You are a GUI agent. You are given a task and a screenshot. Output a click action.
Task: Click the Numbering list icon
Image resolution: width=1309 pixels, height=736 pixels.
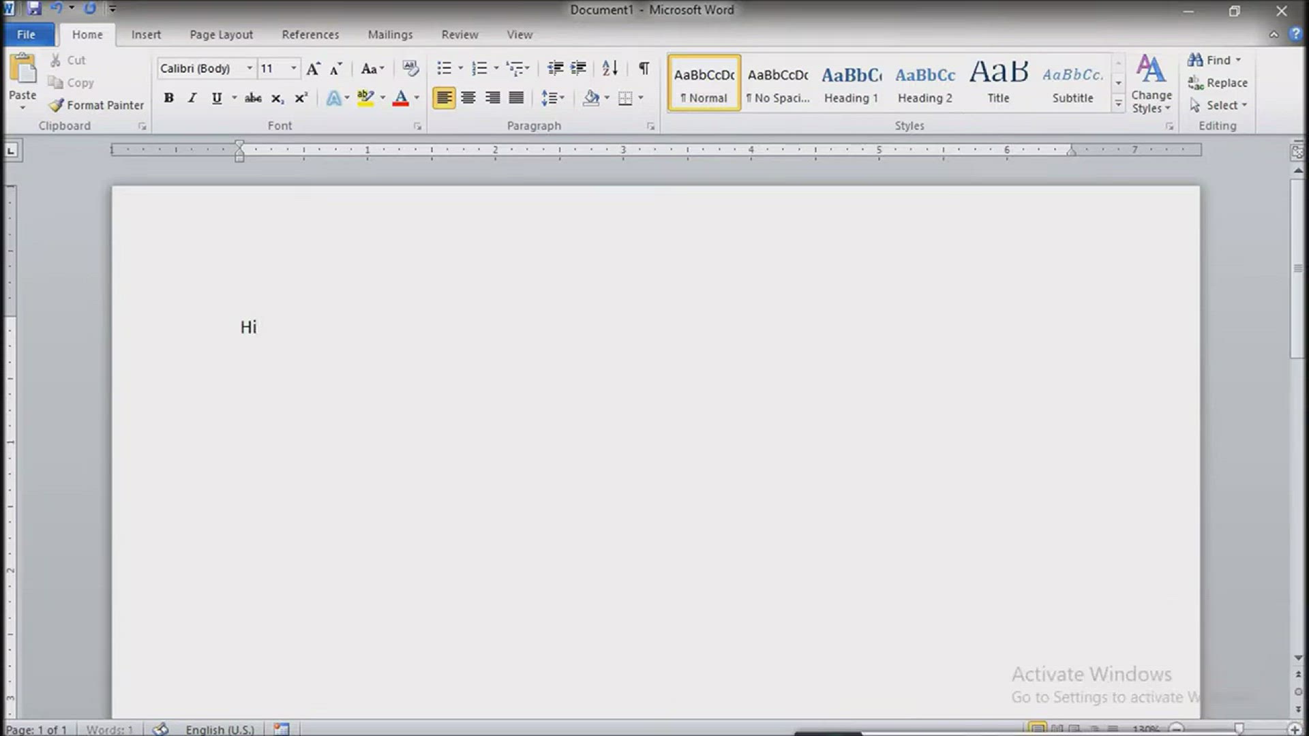pyautogui.click(x=479, y=68)
